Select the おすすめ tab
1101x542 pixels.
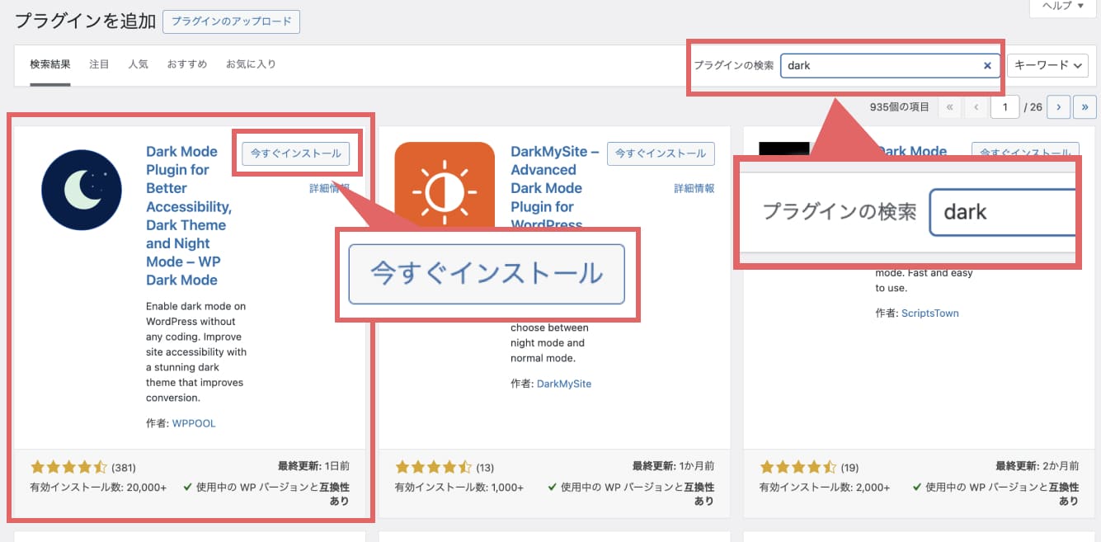186,64
